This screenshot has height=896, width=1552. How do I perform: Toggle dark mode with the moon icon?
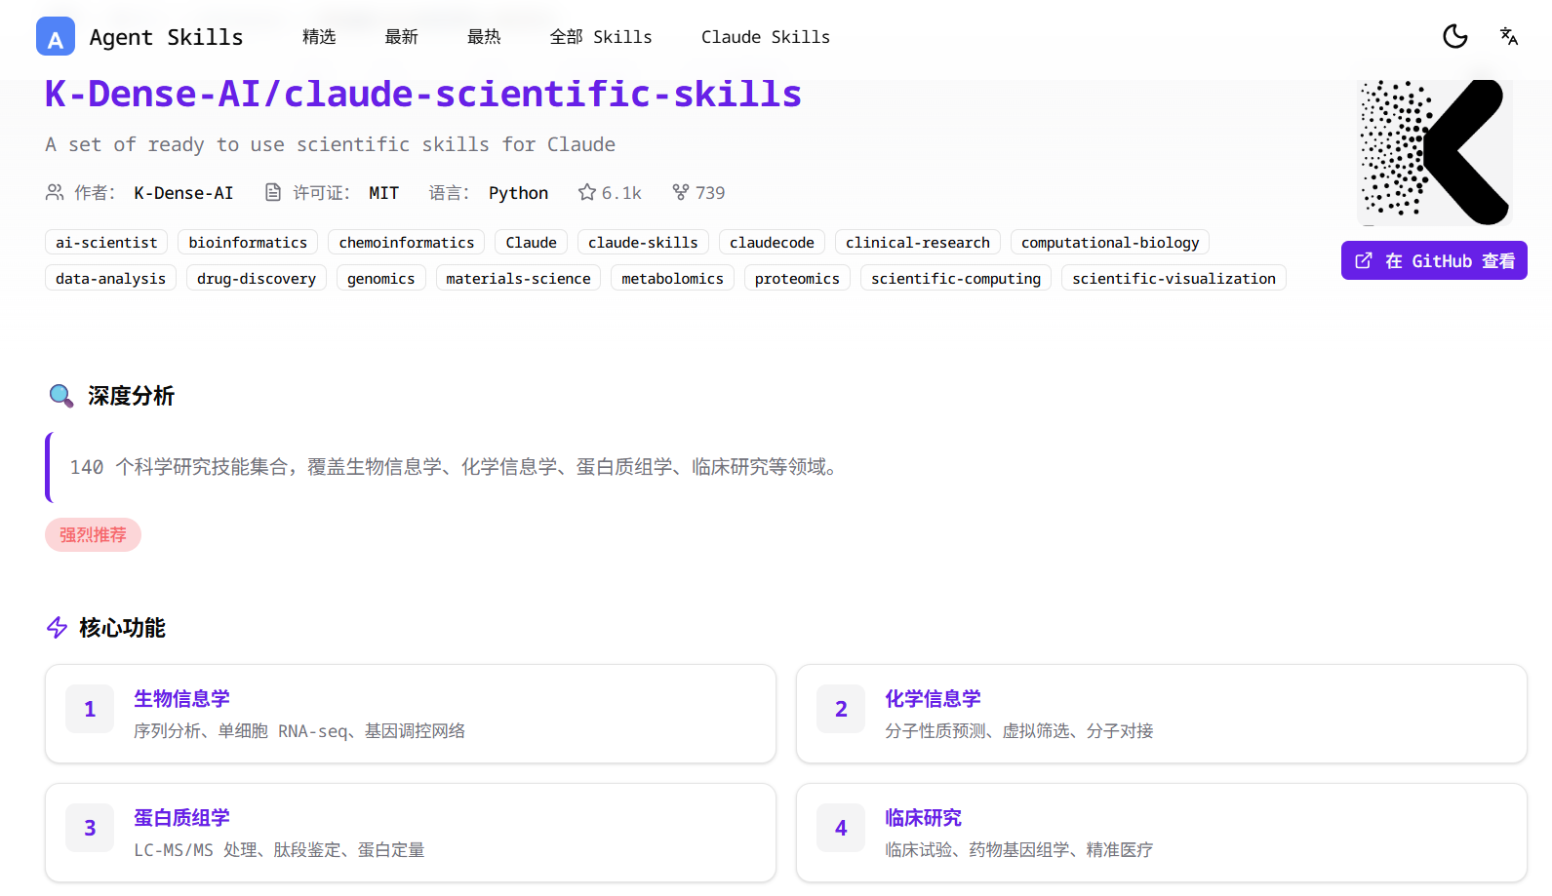(1454, 37)
